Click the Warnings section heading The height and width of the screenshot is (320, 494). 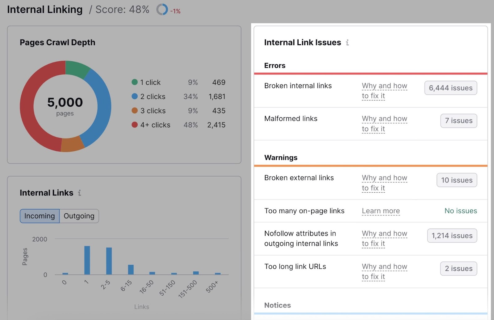click(x=281, y=158)
